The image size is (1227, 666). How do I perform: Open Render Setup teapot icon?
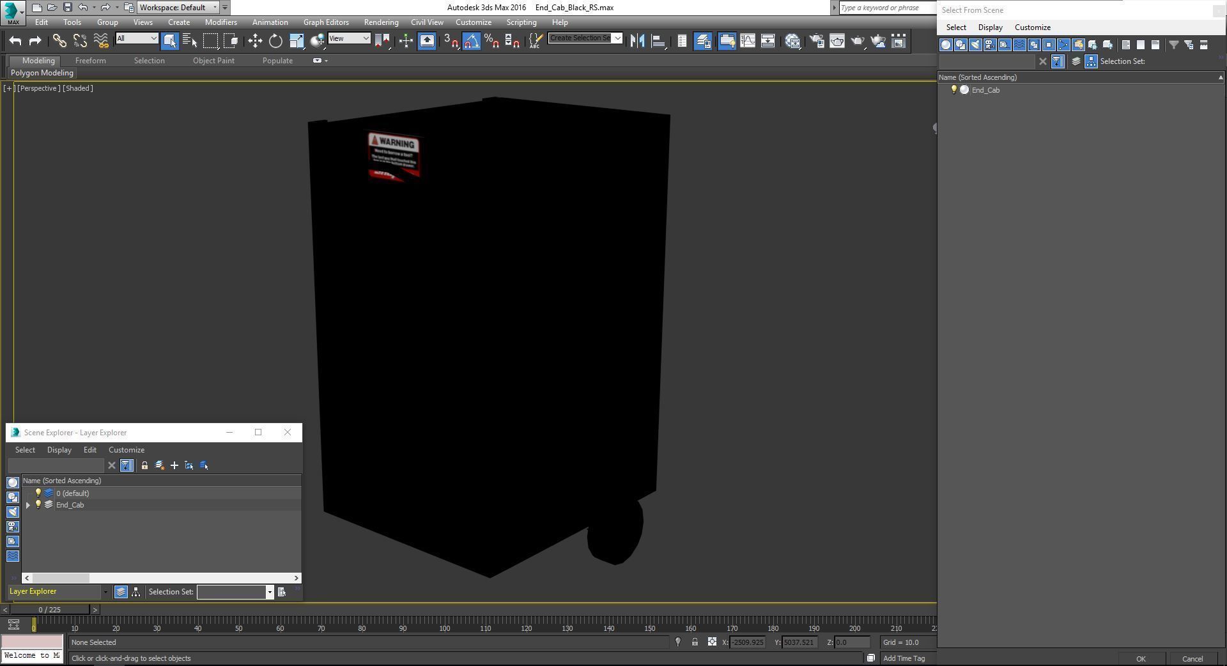[x=816, y=41]
